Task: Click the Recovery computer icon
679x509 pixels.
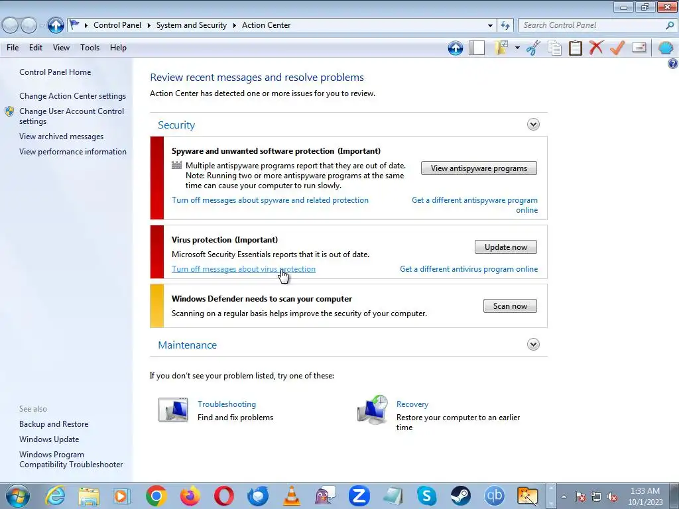Action: [x=373, y=410]
